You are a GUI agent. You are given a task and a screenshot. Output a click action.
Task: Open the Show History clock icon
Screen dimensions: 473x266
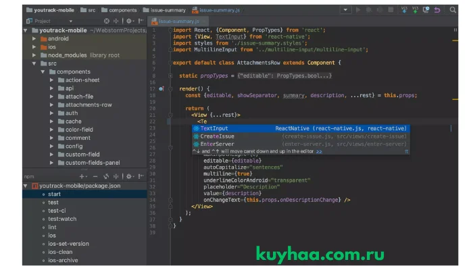tap(426, 10)
